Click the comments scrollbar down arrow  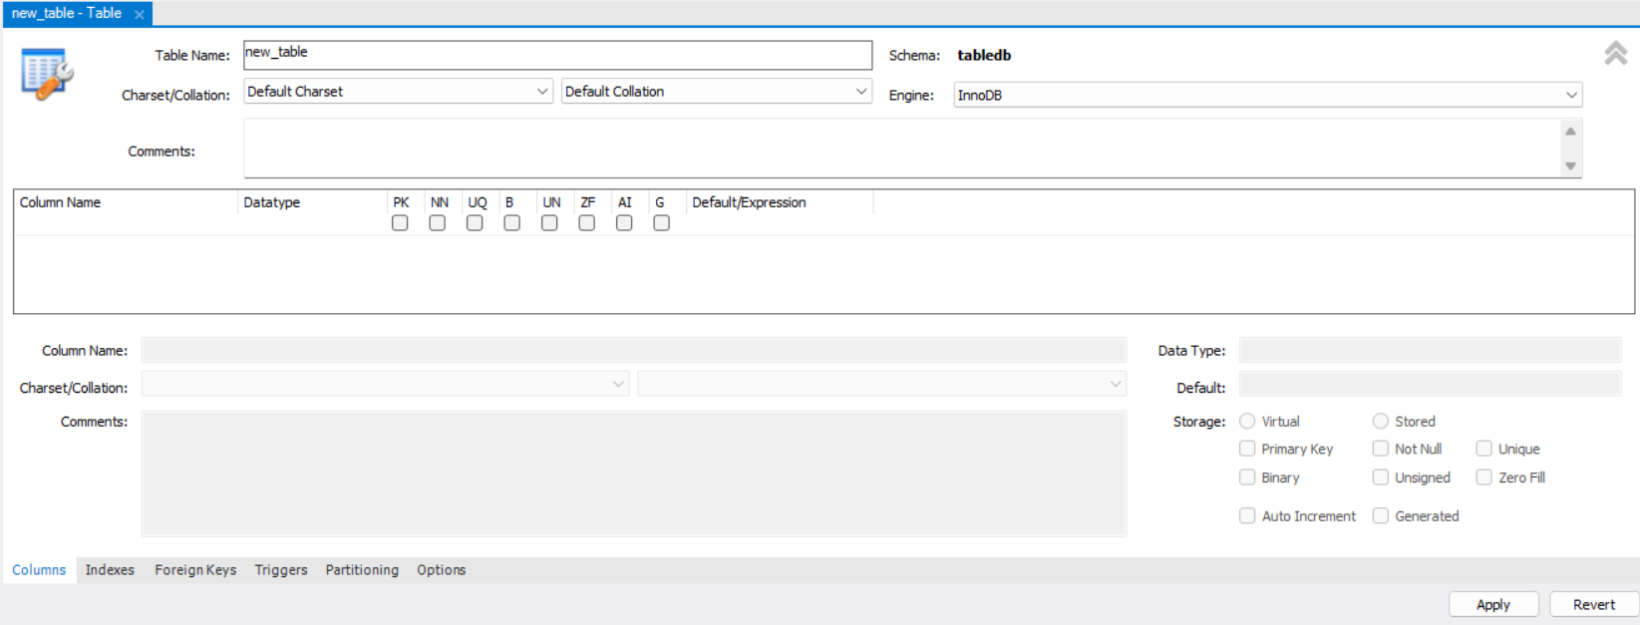coord(1570,166)
